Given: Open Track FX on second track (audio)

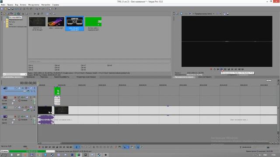Looking at the screenshot, I should click(22, 97).
